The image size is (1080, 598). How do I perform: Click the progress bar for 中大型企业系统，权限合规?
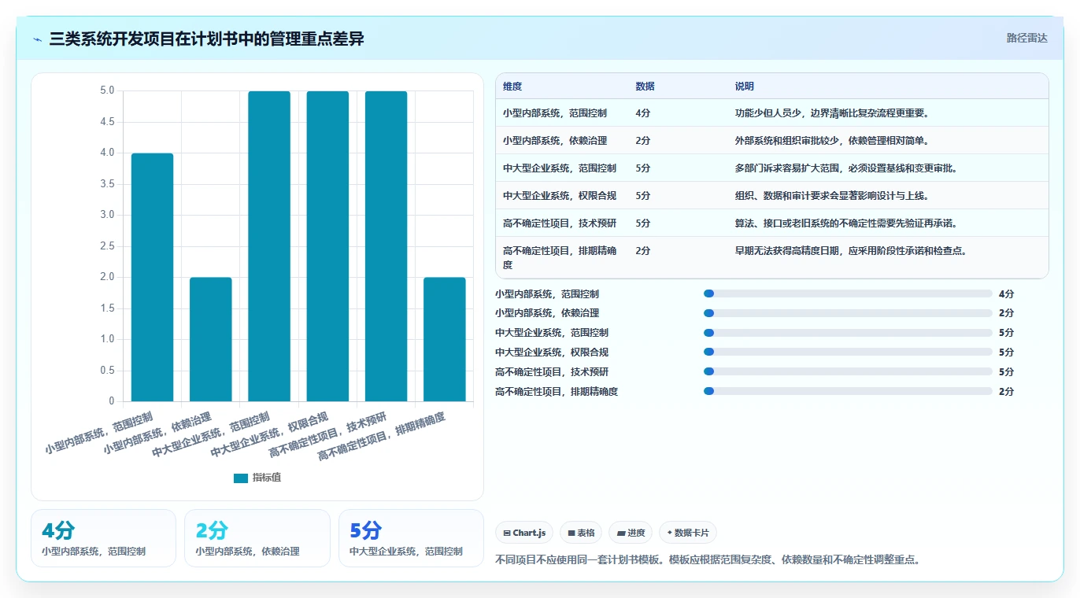point(848,353)
